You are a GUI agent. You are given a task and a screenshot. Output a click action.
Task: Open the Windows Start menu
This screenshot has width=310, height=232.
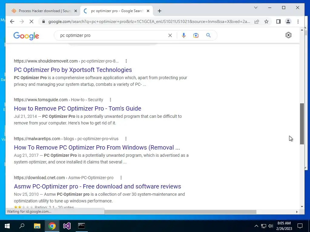point(7,226)
